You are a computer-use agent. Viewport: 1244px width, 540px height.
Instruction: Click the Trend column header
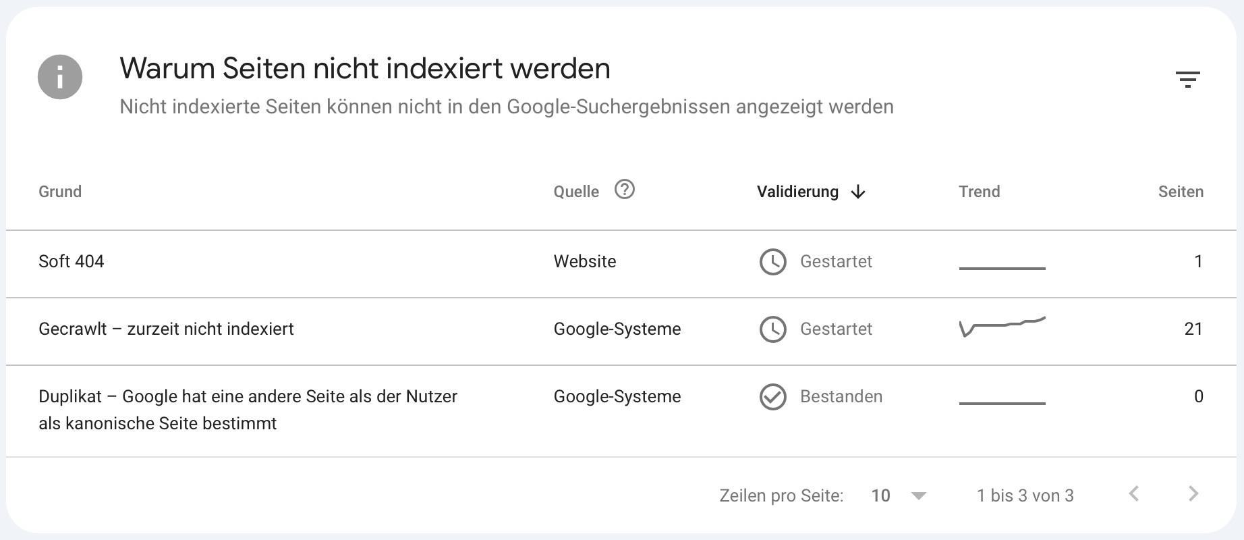click(x=979, y=192)
